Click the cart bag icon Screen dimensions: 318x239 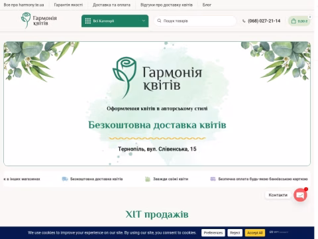point(293,21)
